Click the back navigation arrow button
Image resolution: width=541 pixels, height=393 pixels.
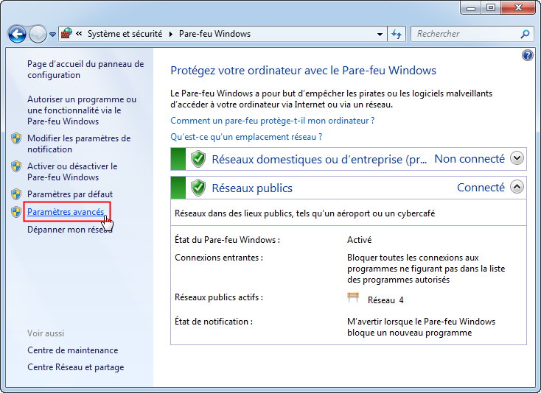[x=17, y=35]
